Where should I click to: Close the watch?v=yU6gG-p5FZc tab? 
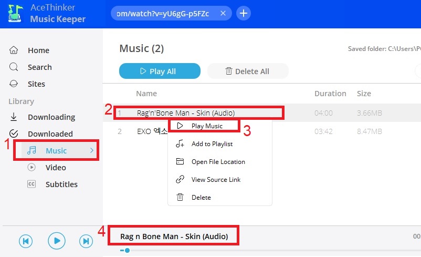(x=223, y=13)
